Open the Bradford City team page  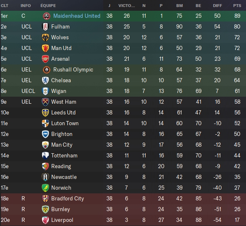tap(68, 198)
